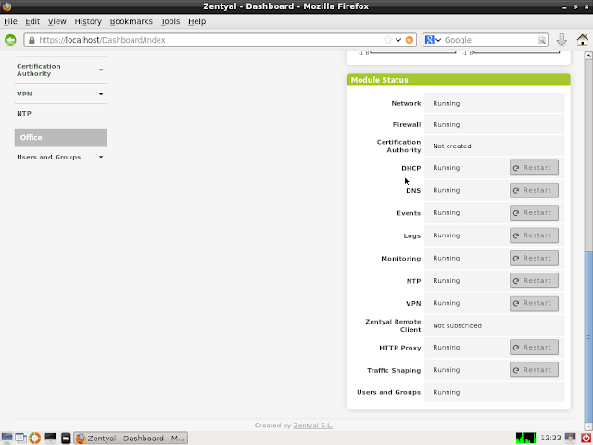Screen dimensions: 593x445
Task: Follow the Zentyal S.L. footer link
Action: (313, 426)
